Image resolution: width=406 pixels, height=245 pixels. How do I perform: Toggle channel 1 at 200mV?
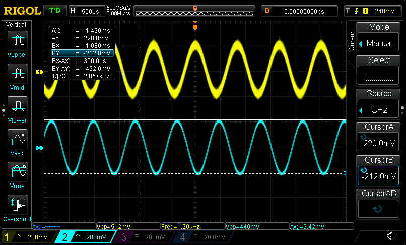pos(30,237)
